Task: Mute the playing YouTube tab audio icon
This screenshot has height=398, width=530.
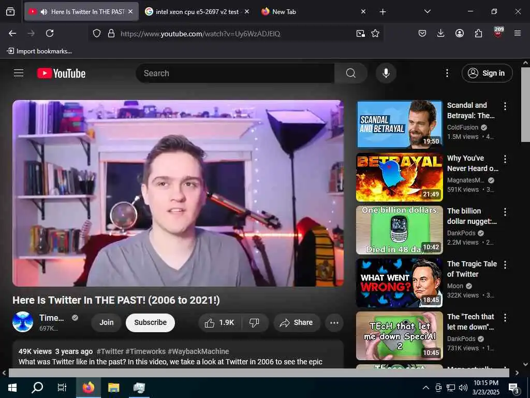Action: coord(44,12)
